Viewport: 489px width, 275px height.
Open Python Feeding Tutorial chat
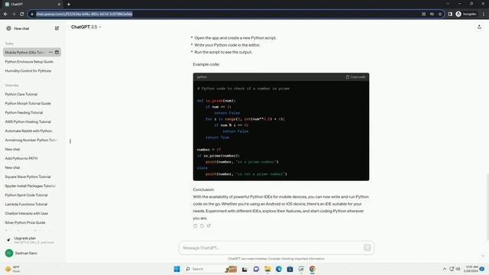pos(24,112)
